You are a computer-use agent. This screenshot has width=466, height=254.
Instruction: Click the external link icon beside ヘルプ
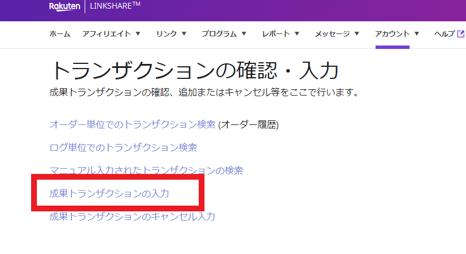pyautogui.click(x=460, y=34)
